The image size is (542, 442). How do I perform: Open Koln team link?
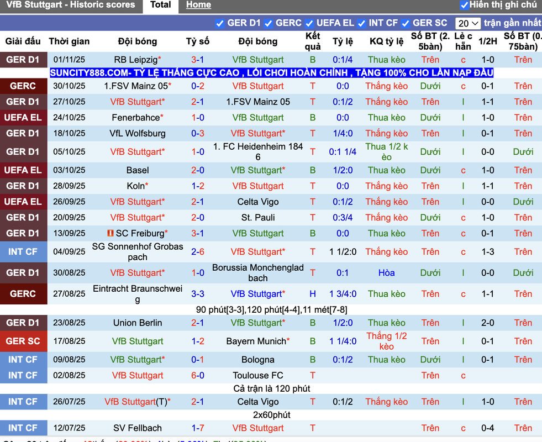136,186
